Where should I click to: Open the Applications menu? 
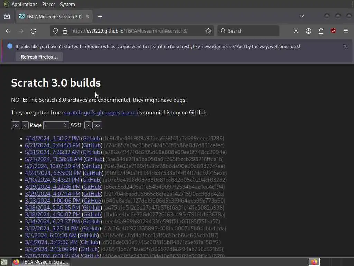[25, 4]
